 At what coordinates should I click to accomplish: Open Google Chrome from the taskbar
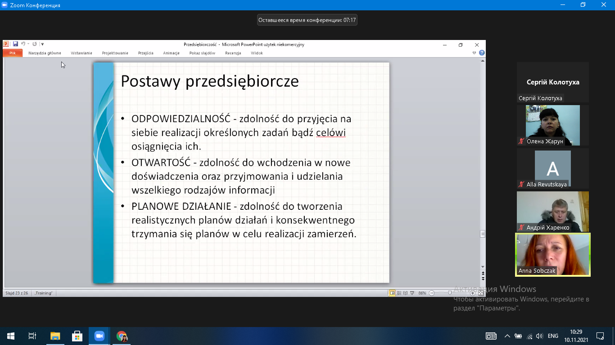coord(122,336)
